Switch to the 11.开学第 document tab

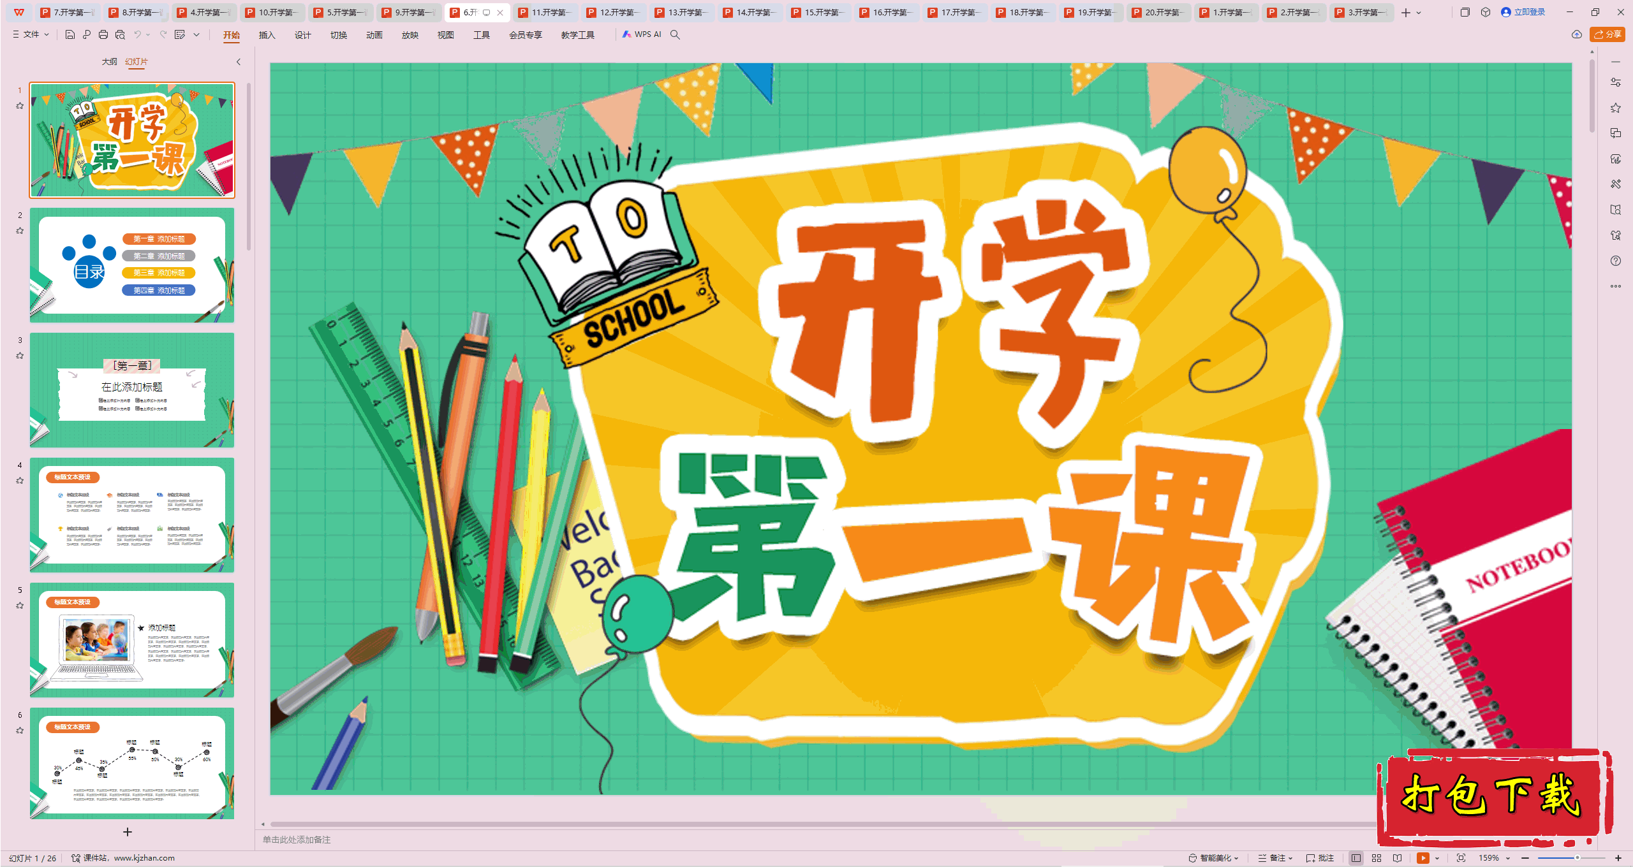pos(546,12)
